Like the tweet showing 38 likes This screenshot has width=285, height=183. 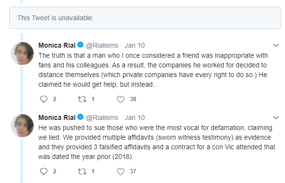pos(121,99)
